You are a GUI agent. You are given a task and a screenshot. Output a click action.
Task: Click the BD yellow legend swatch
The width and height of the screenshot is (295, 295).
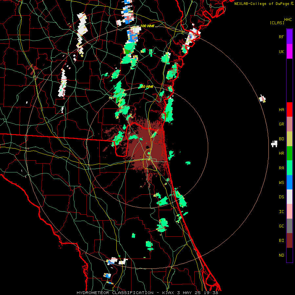point(289,139)
